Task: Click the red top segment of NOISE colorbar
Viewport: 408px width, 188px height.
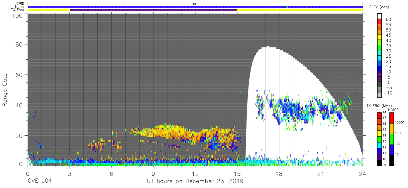Action: click(391, 118)
